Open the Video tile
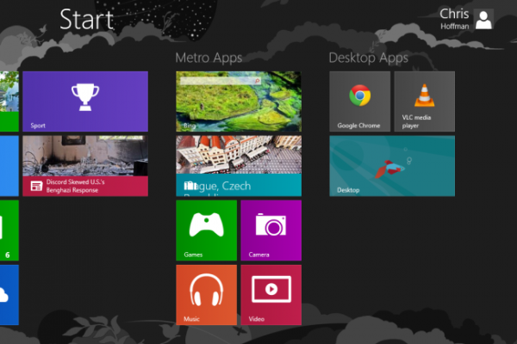Screen dimensions: 517x344 (x=271, y=295)
